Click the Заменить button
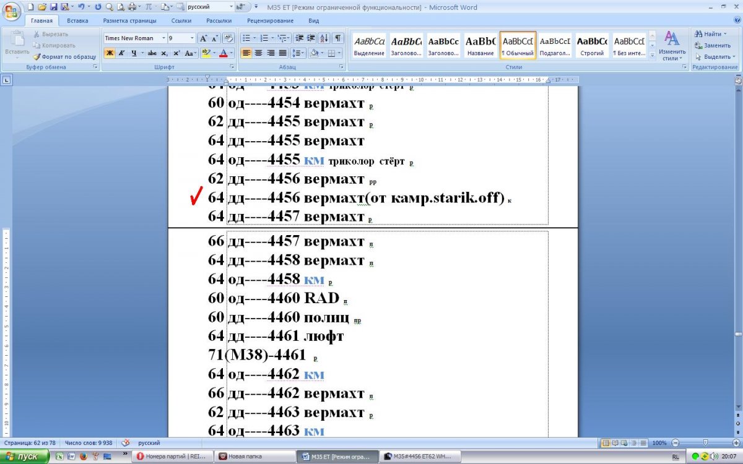743x464 pixels. coord(712,45)
